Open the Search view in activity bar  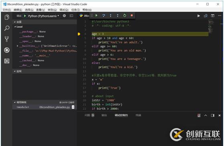[x=7, y=28]
